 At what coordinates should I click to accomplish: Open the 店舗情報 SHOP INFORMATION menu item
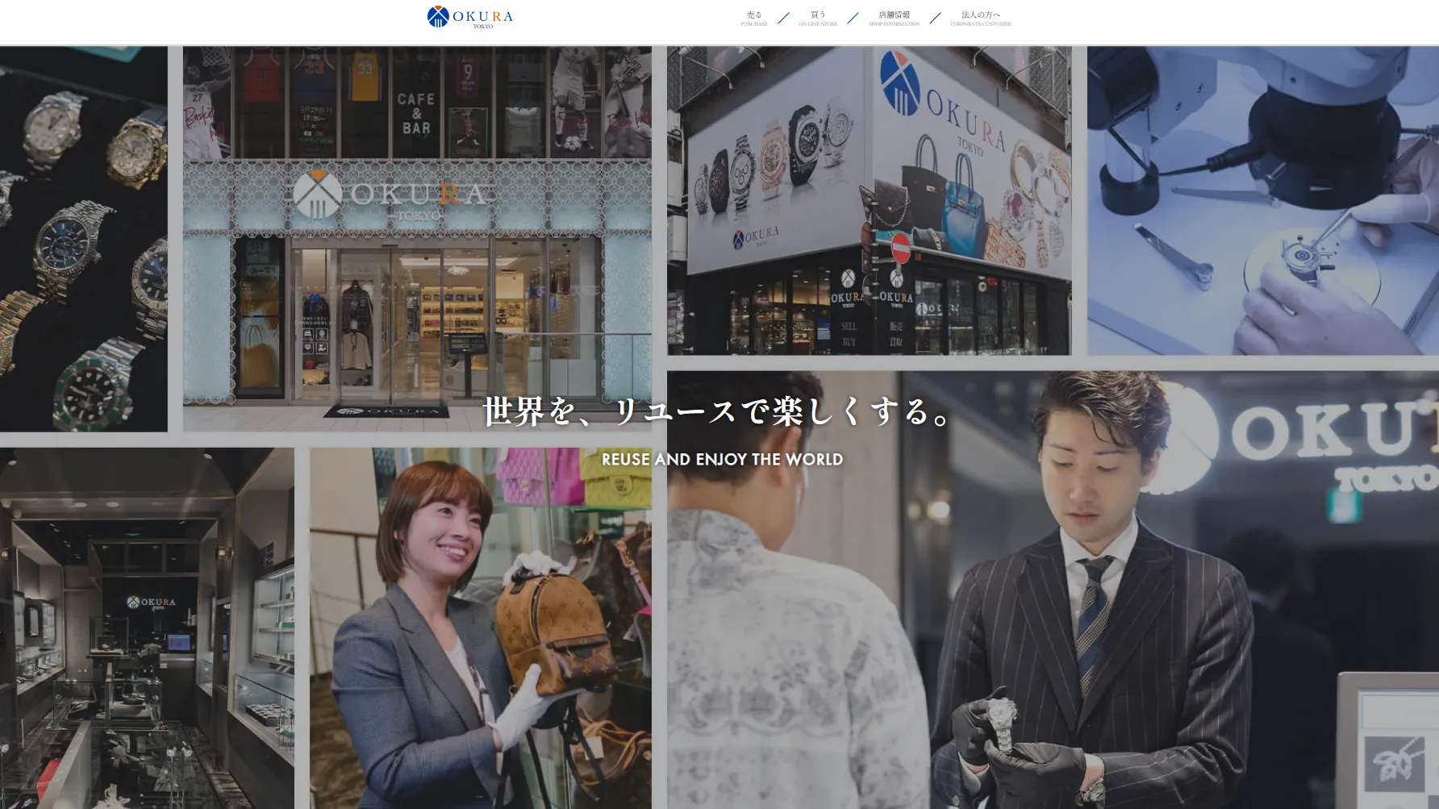(x=894, y=19)
